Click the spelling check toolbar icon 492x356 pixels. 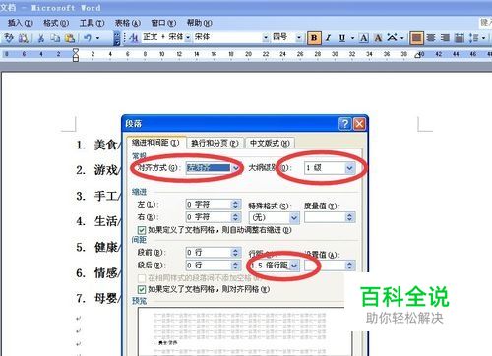pyautogui.click(x=9, y=38)
